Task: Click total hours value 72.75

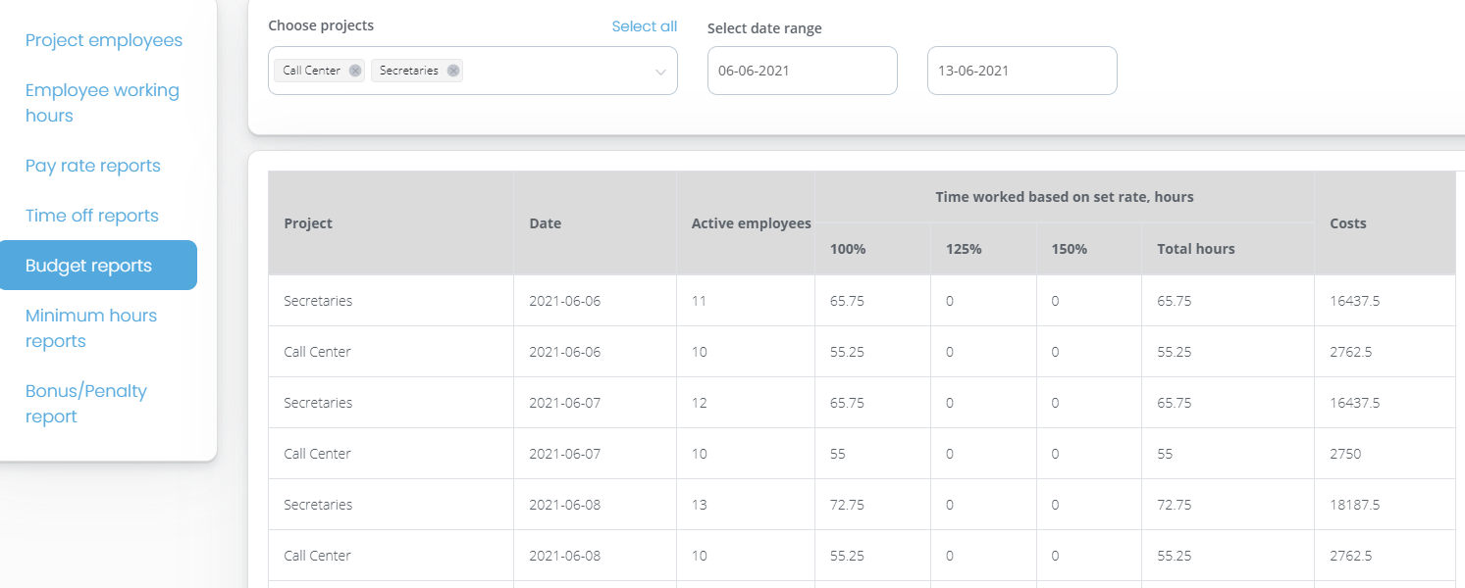Action: pos(1175,505)
